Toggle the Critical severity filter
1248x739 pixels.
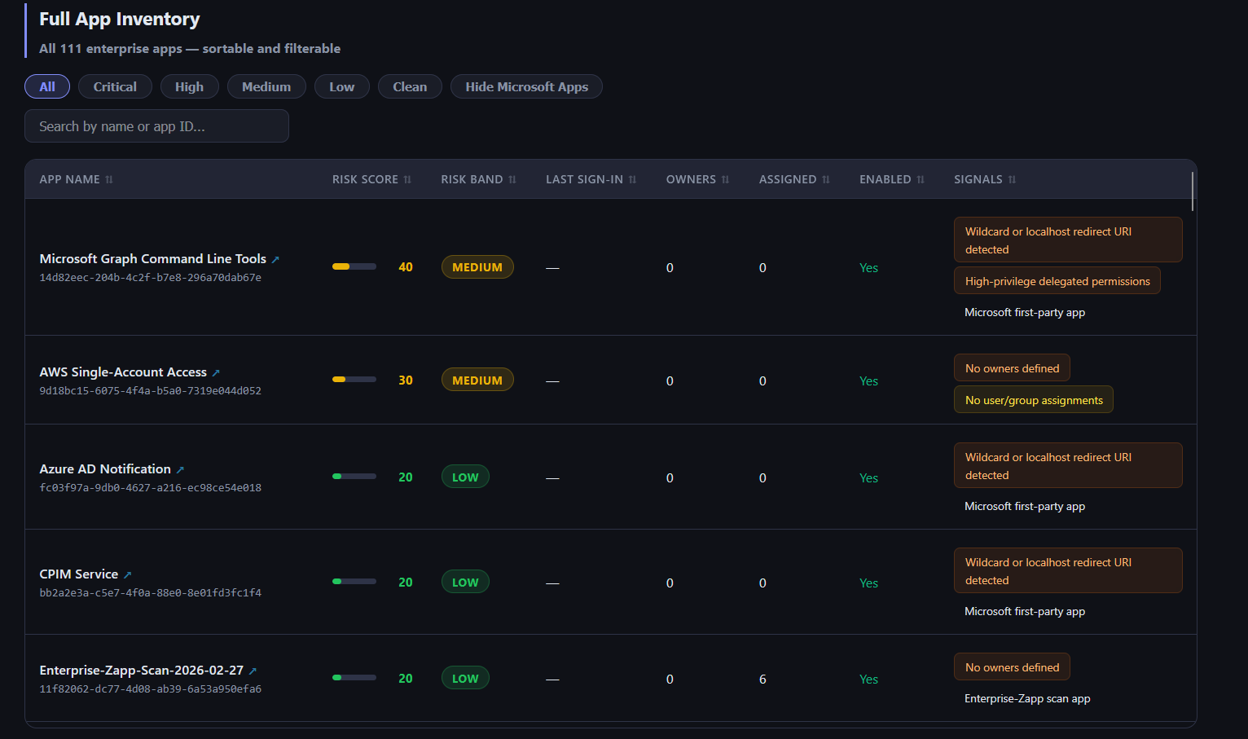115,86
